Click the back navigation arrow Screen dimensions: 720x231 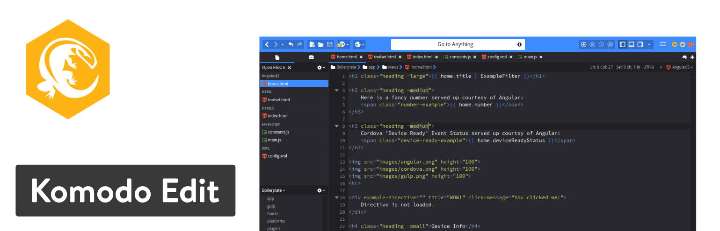point(267,44)
